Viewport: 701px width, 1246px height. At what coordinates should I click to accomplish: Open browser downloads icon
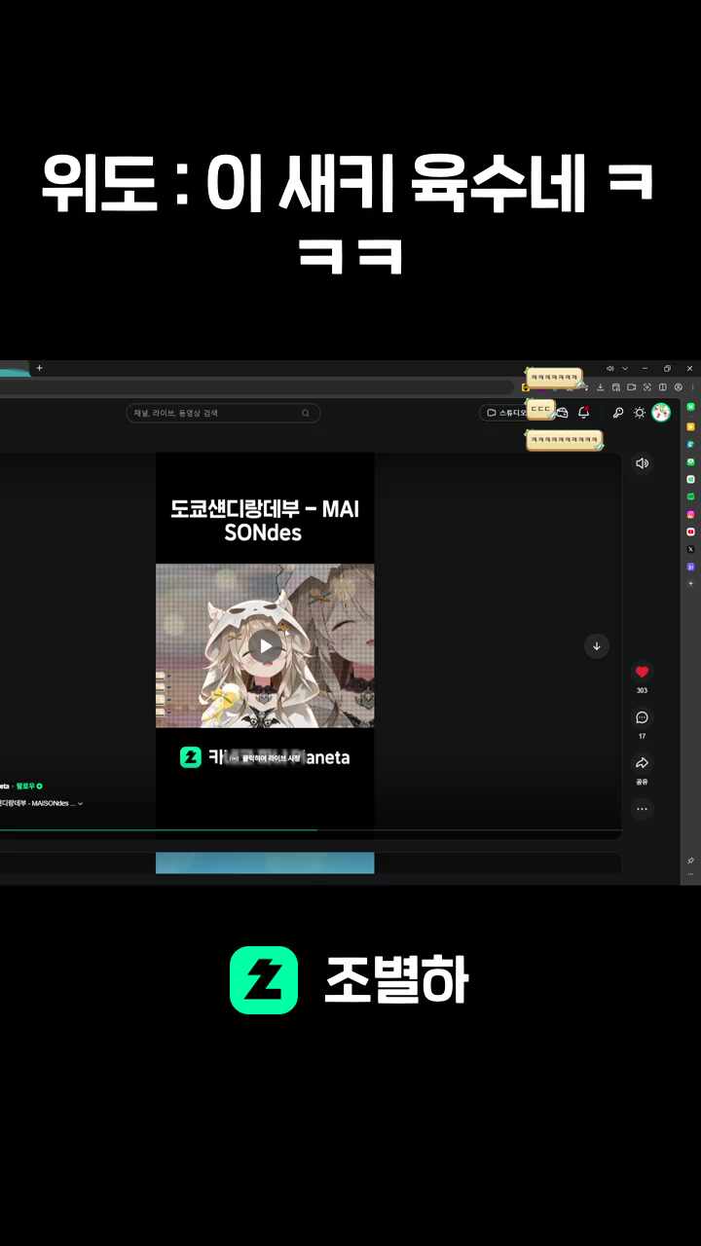[x=601, y=387]
